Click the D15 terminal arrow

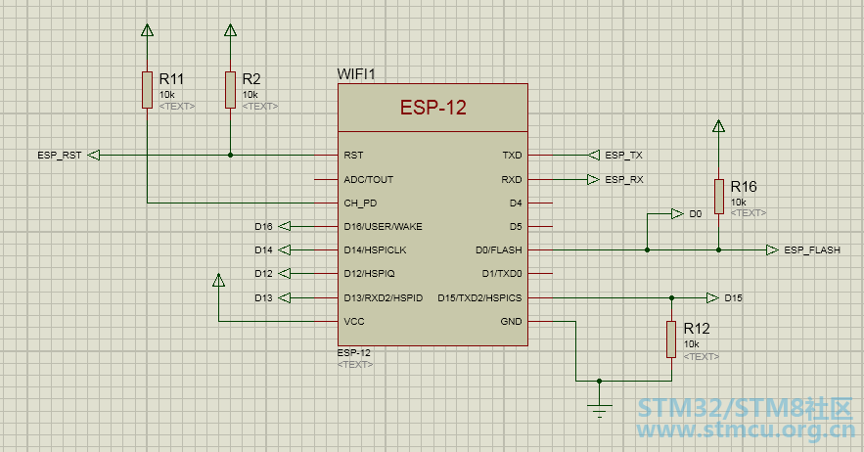click(712, 298)
